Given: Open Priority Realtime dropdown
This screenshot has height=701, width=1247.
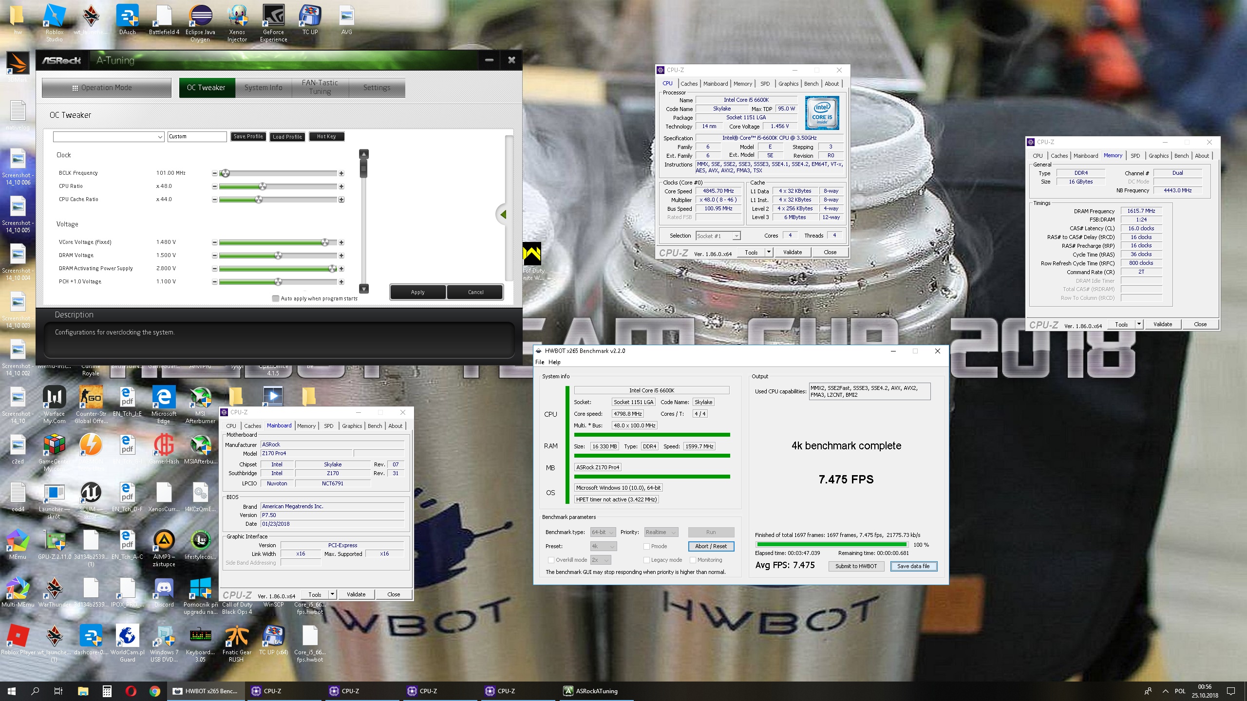Looking at the screenshot, I should point(661,532).
